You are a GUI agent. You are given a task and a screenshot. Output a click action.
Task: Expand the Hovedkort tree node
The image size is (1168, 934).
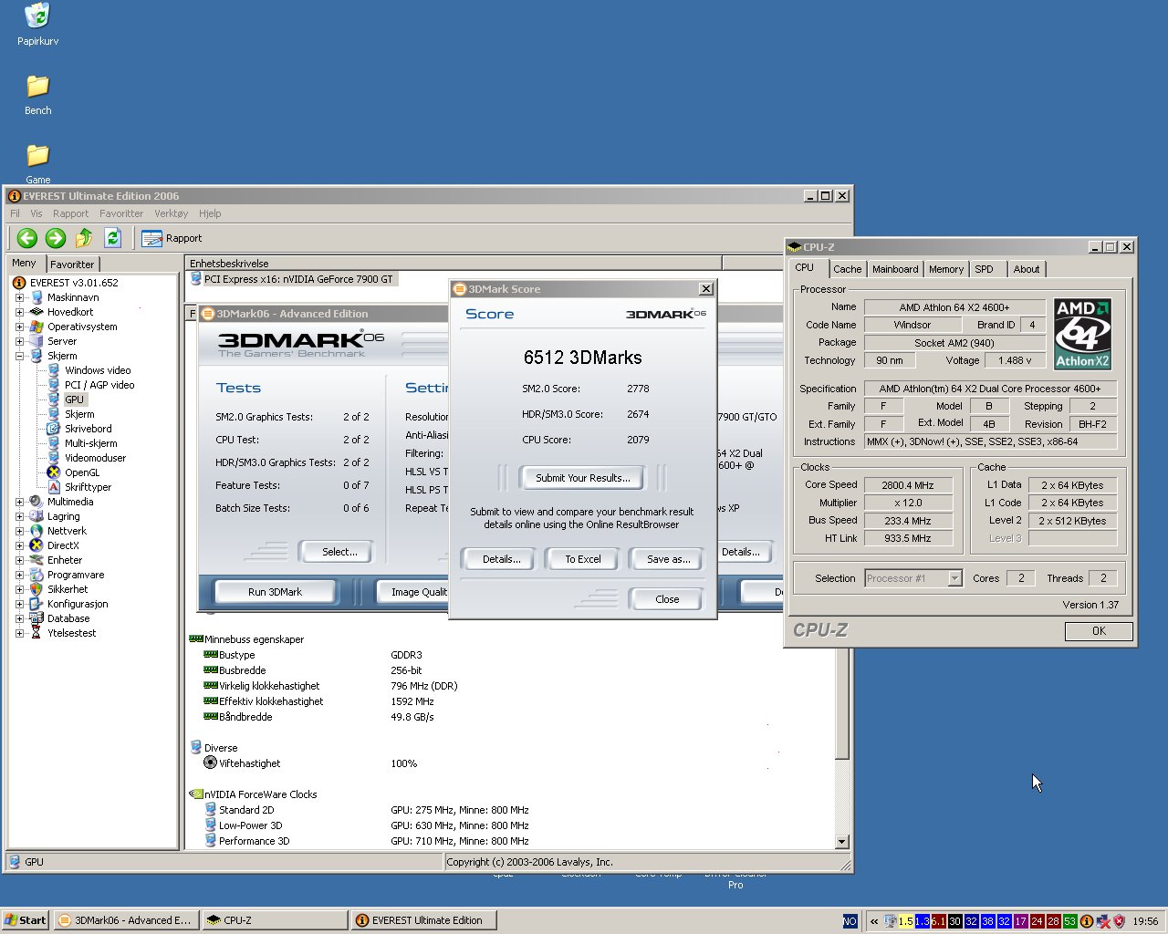pos(19,312)
